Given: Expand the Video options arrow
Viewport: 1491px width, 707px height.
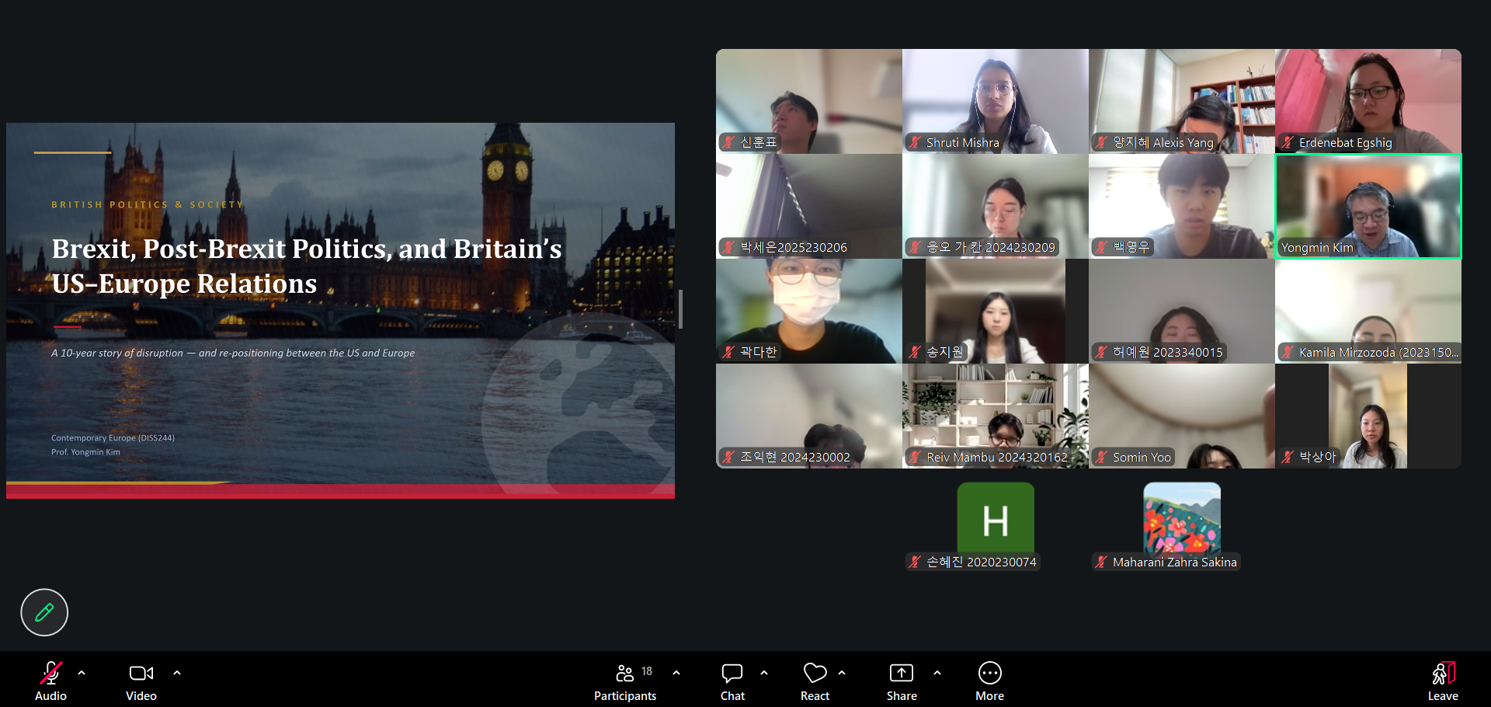Looking at the screenshot, I should point(177,673).
